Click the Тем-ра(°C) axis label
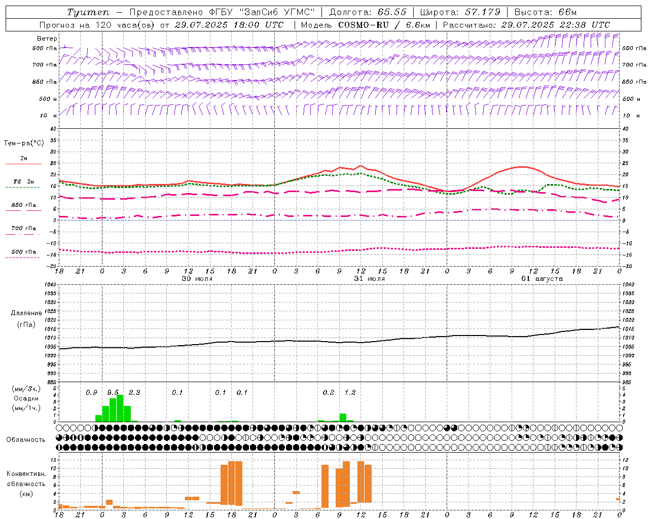The image size is (649, 519). 24,143
